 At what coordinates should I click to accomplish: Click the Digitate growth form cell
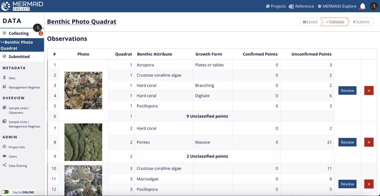(212, 96)
